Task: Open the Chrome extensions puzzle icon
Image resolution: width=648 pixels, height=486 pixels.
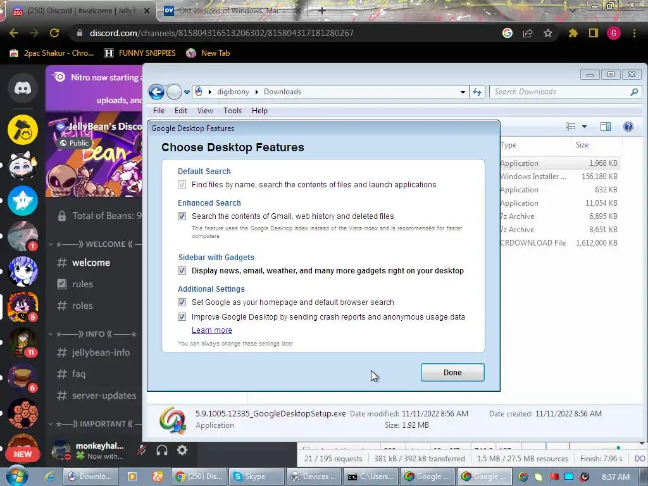Action: tap(573, 33)
